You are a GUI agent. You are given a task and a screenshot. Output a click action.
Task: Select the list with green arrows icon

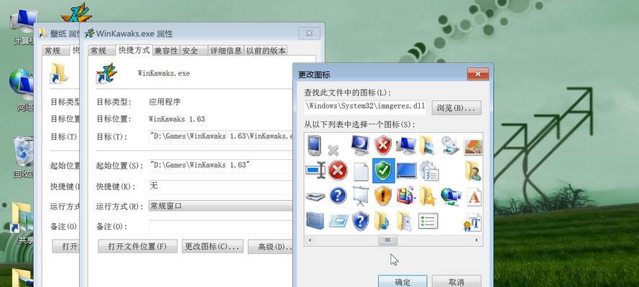tap(428, 221)
